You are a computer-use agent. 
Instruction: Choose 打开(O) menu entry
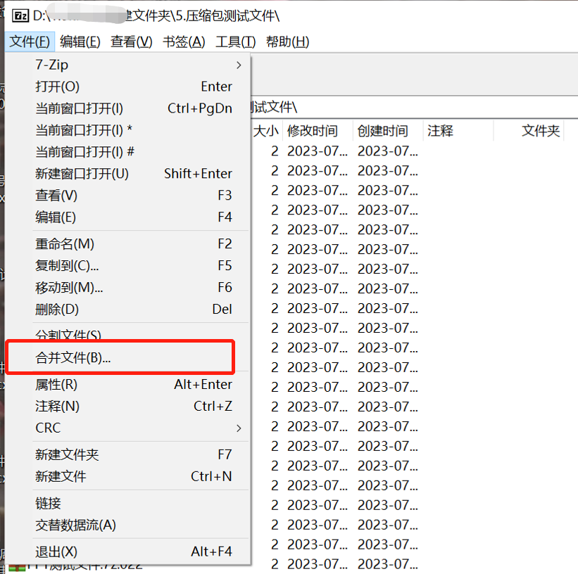[128, 87]
